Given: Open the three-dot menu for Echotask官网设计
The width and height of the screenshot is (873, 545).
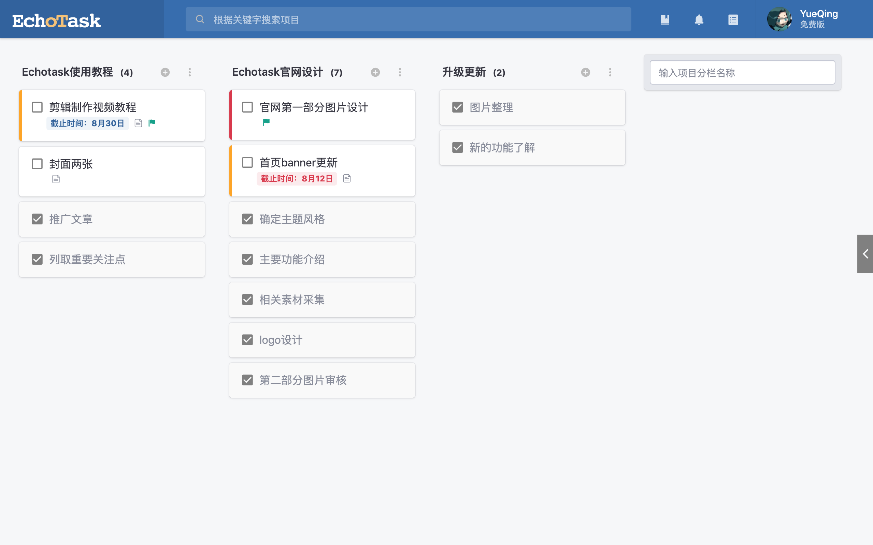Looking at the screenshot, I should pyautogui.click(x=400, y=72).
